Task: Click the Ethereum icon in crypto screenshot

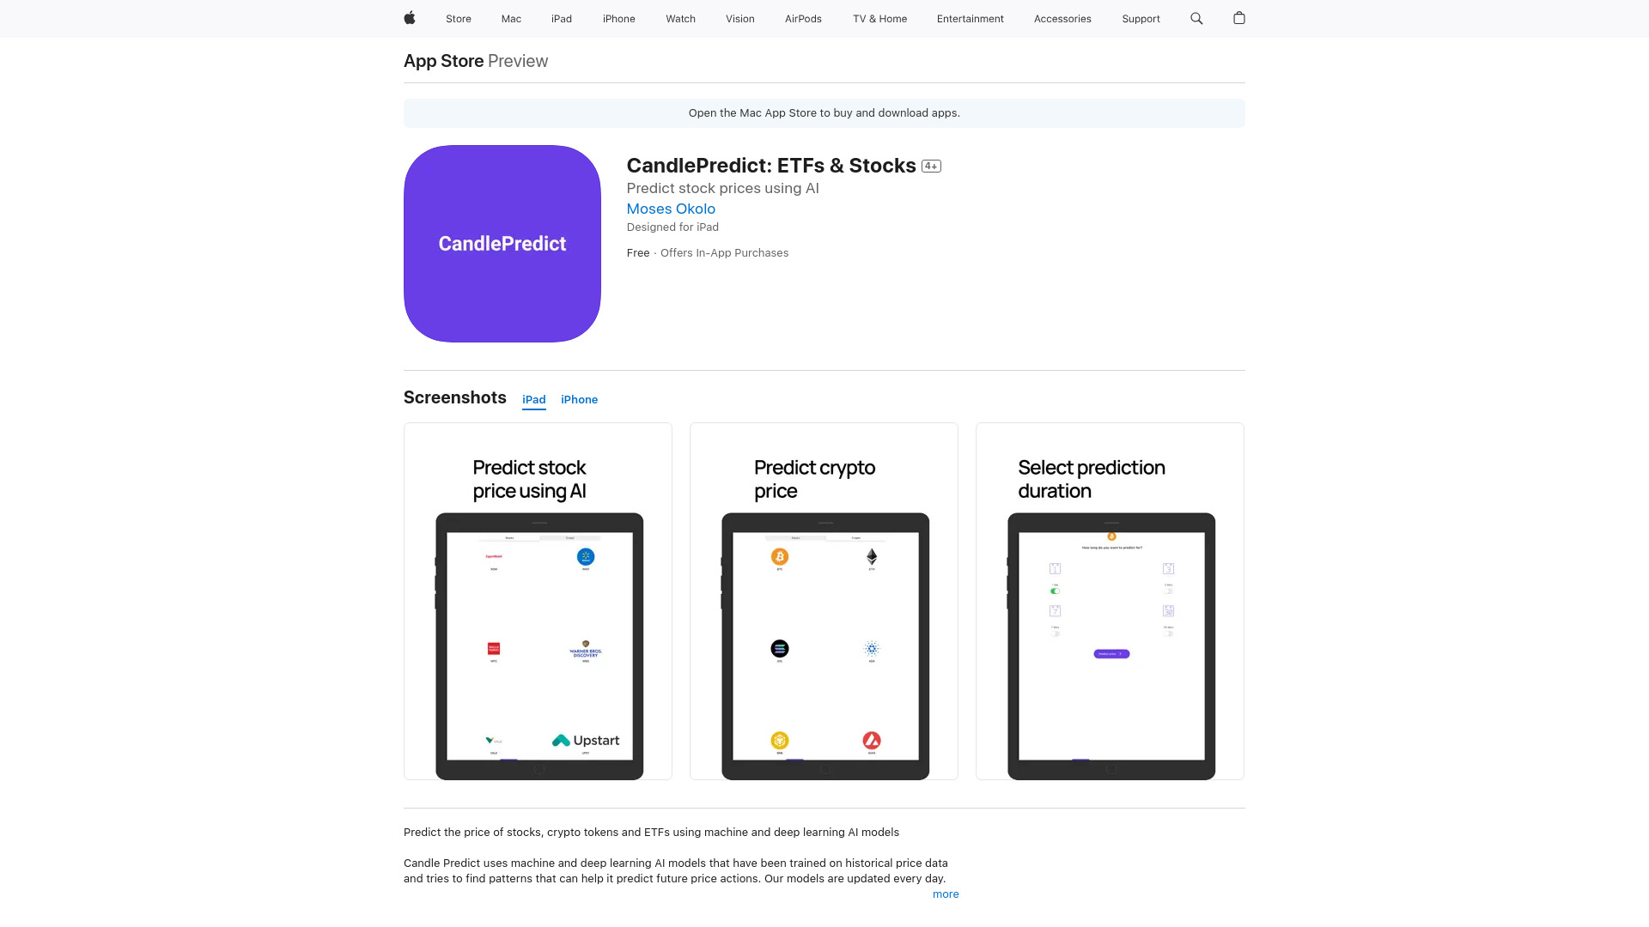Action: (872, 557)
